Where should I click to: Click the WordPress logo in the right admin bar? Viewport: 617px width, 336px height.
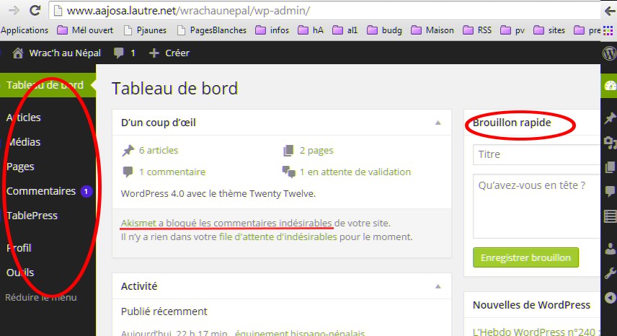[x=610, y=53]
